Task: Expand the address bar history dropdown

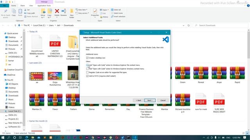Action: tap(184, 25)
